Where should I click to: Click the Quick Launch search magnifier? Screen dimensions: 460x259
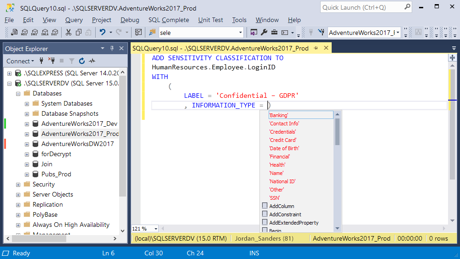(x=407, y=7)
